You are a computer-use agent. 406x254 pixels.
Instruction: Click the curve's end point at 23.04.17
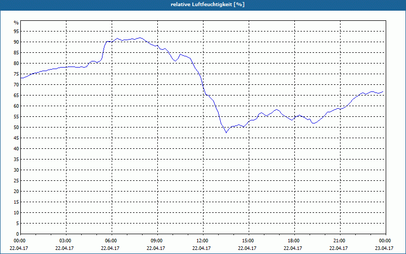(383, 92)
